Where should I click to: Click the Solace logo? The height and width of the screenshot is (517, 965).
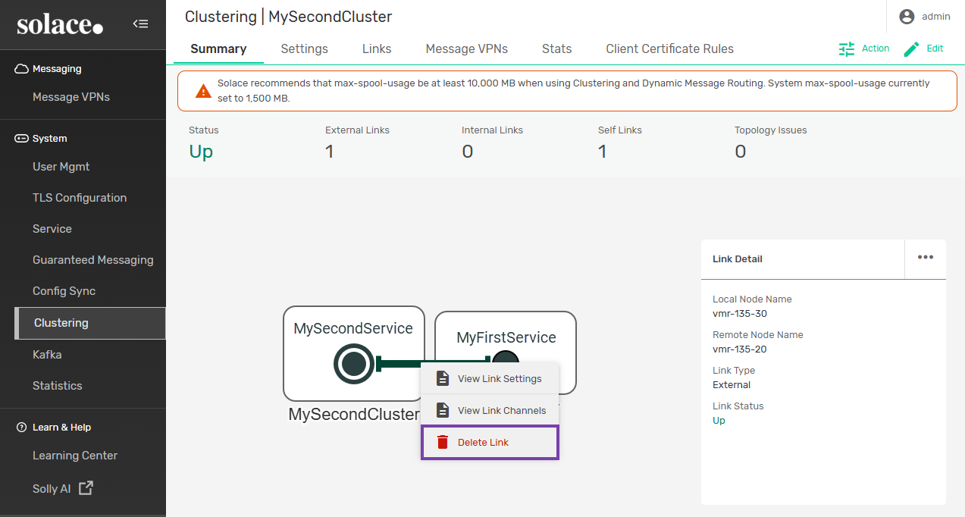point(60,24)
